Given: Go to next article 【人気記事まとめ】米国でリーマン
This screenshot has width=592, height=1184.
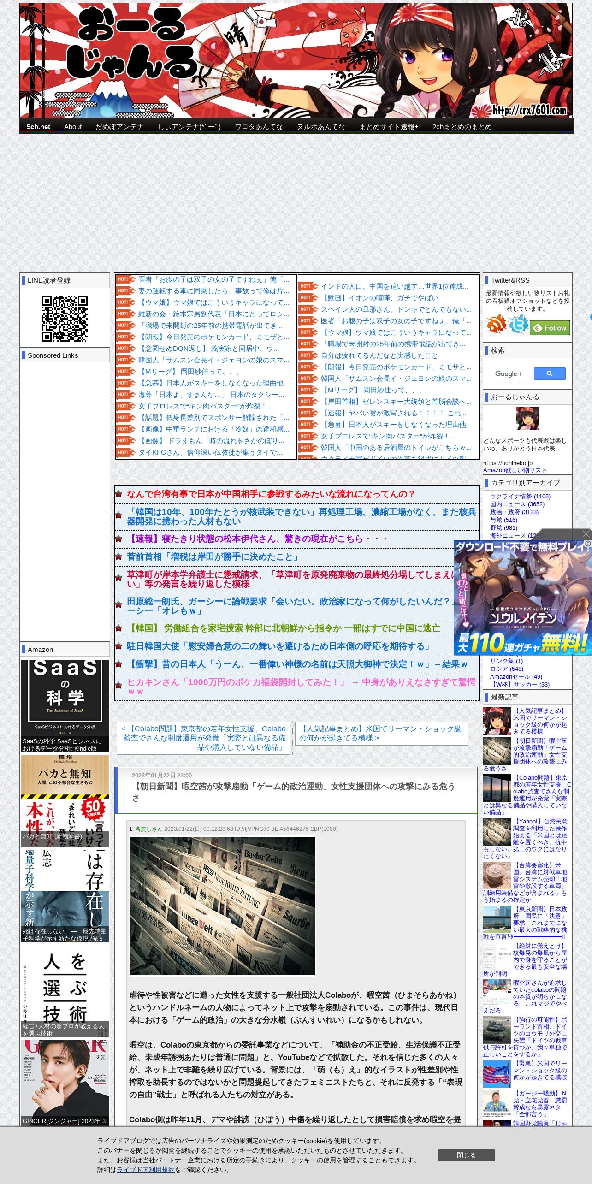Looking at the screenshot, I should pos(381,733).
